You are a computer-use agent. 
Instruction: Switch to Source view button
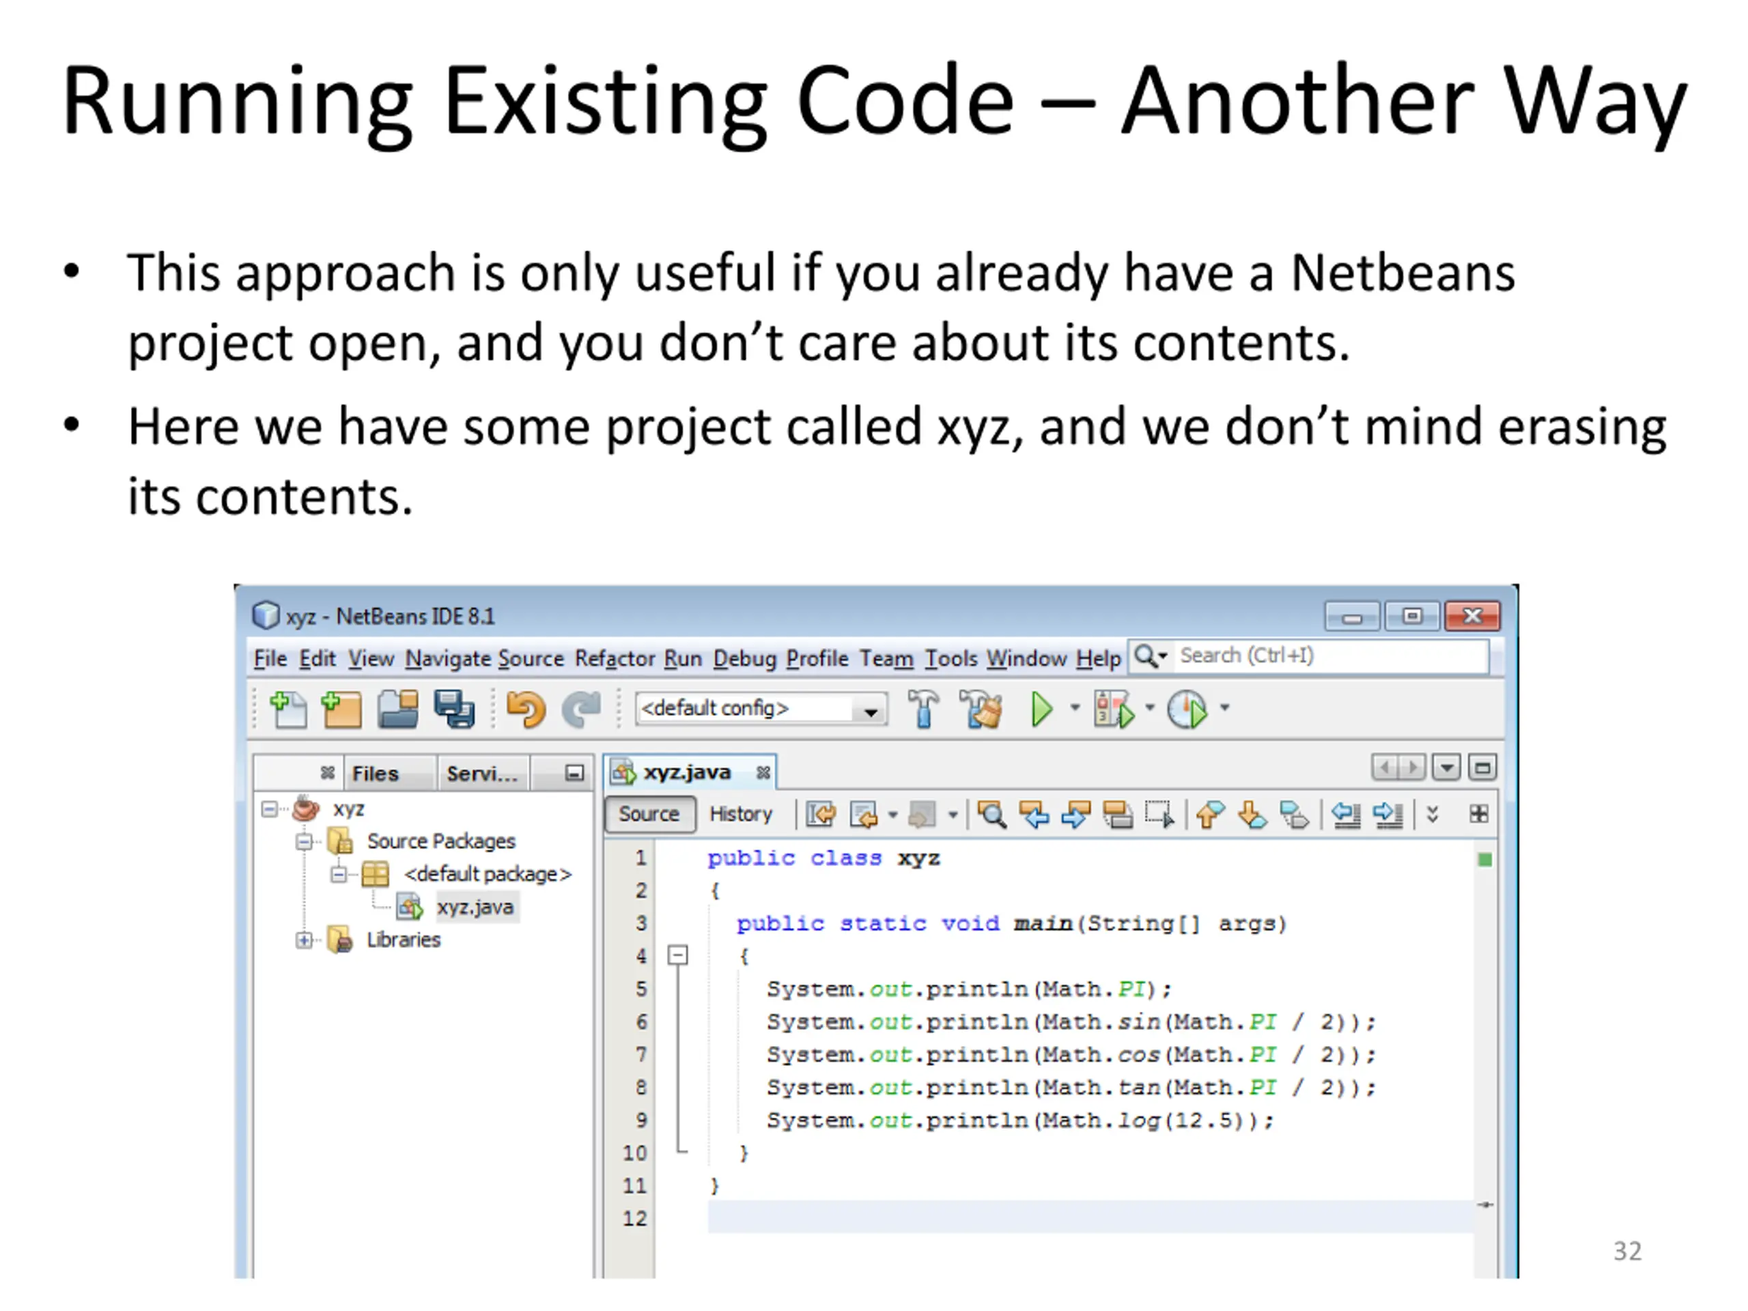click(x=649, y=814)
